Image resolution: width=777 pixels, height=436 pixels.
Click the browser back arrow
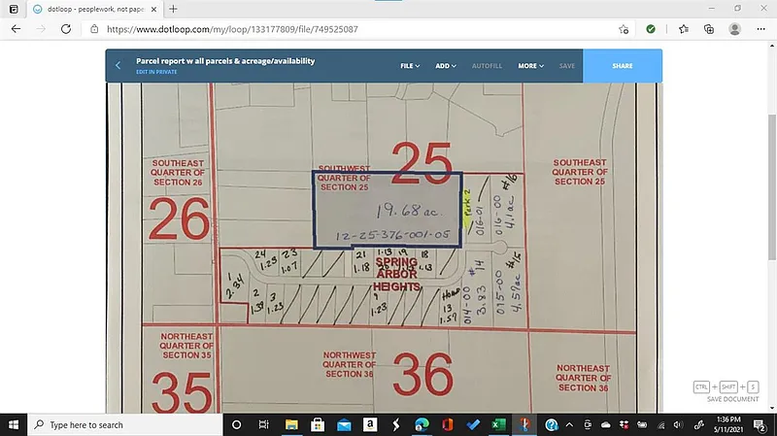(16, 29)
